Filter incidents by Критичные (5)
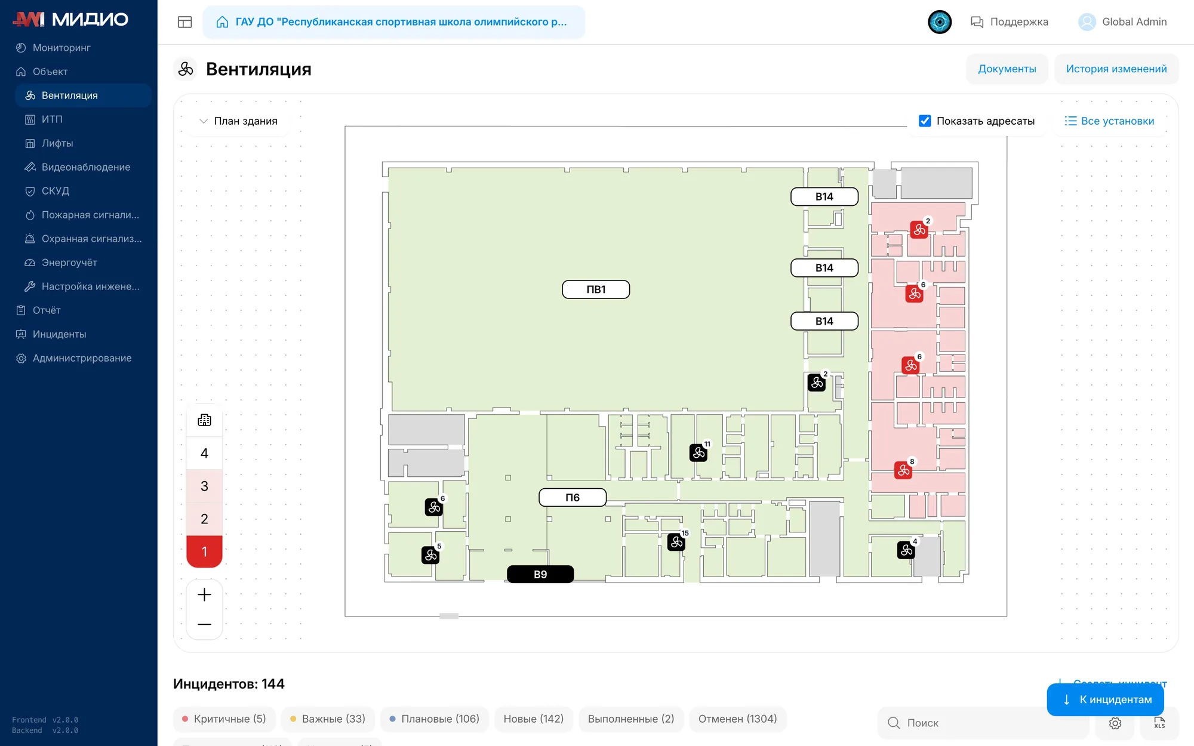The width and height of the screenshot is (1194, 746). (x=224, y=719)
